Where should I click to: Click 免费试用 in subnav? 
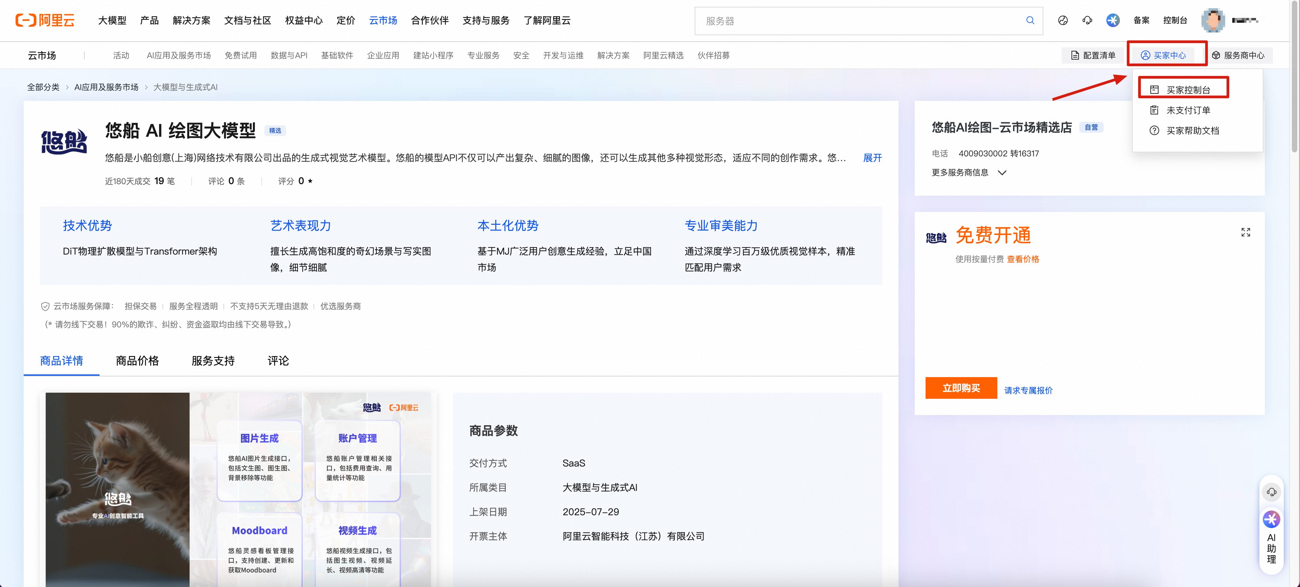[241, 56]
